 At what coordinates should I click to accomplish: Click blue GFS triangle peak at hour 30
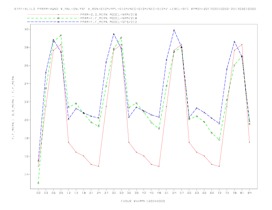114,34
